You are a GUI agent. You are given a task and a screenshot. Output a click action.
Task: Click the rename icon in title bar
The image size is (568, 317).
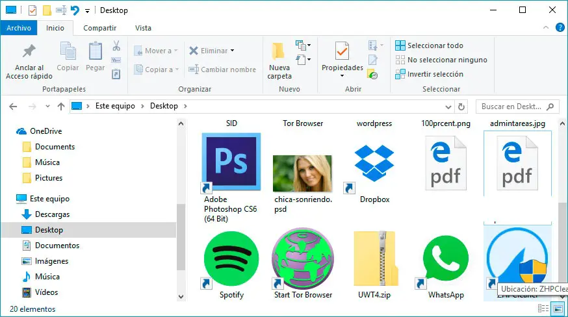coord(61,10)
